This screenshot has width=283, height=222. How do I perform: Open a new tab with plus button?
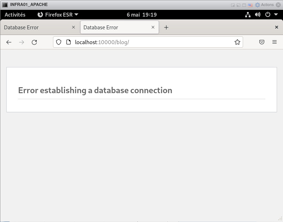tap(166, 28)
